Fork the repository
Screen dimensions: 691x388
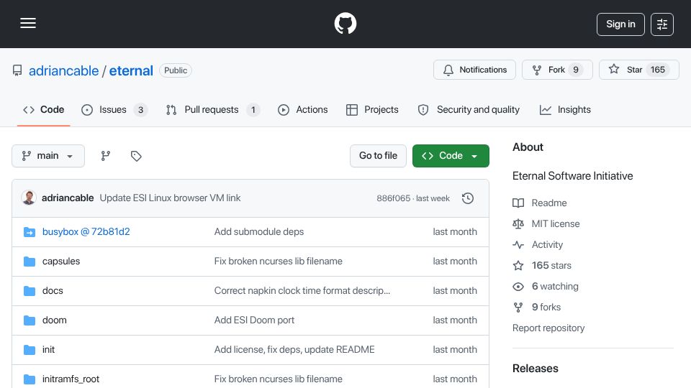point(557,70)
